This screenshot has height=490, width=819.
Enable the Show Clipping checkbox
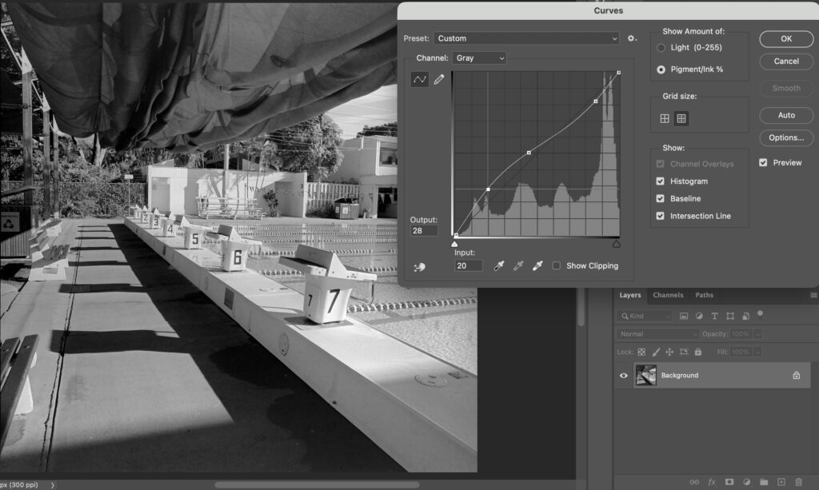click(557, 265)
